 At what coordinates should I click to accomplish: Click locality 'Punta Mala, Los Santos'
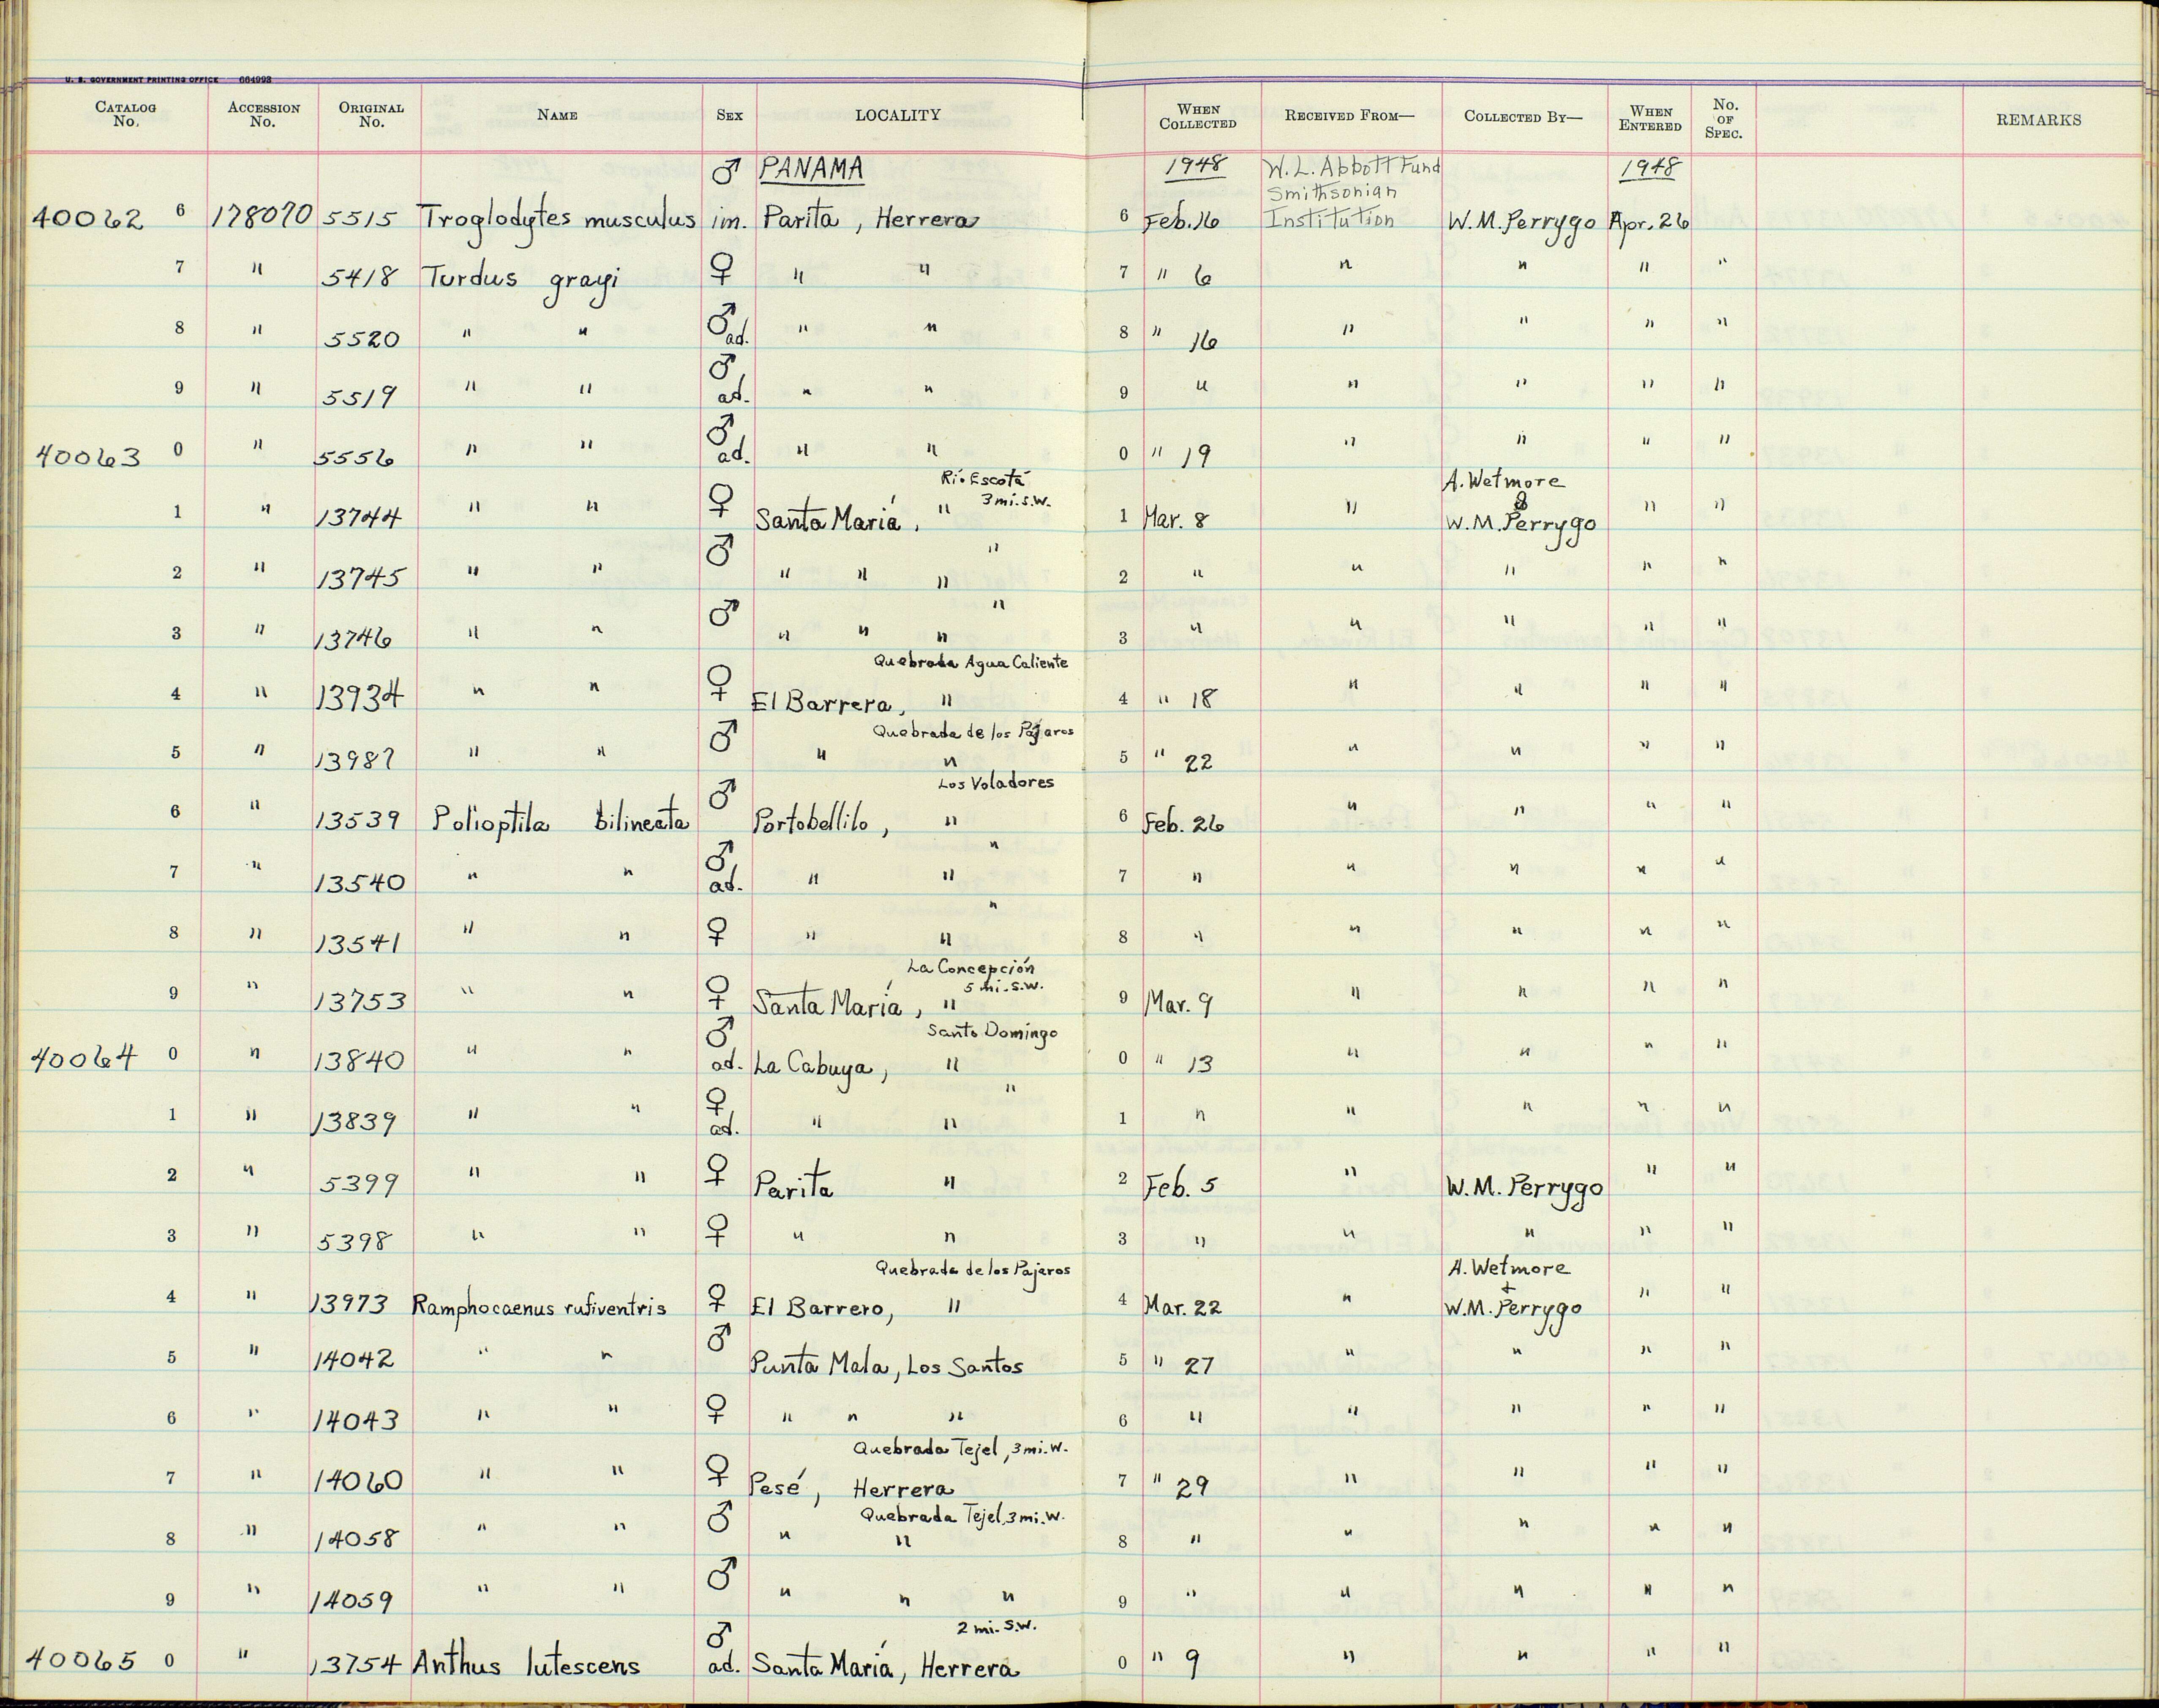click(887, 1365)
